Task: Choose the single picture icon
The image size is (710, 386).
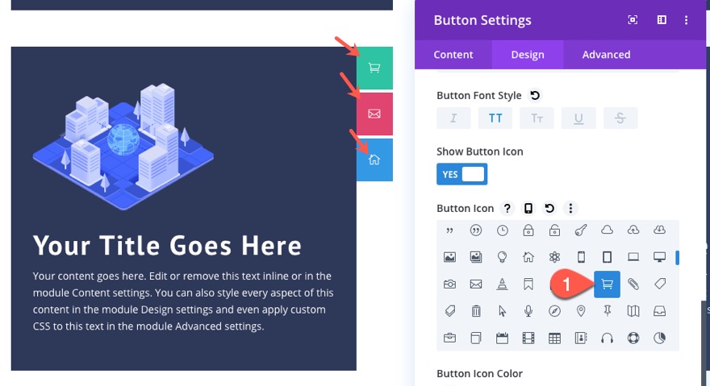Action: tap(449, 258)
